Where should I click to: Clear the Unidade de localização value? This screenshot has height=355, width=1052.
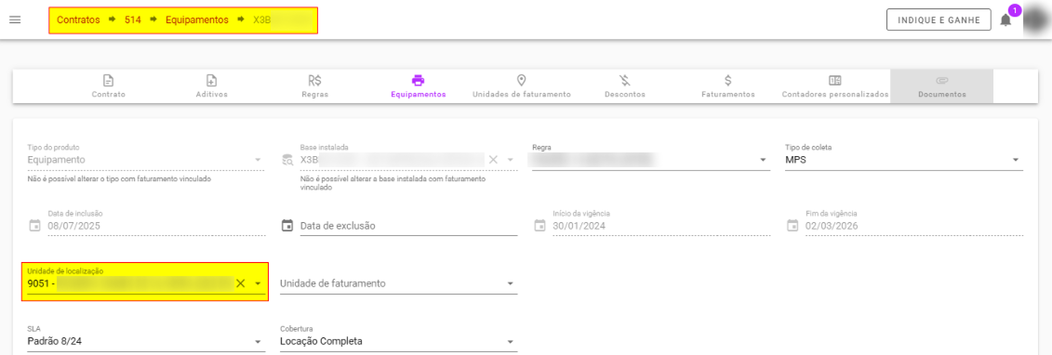240,283
